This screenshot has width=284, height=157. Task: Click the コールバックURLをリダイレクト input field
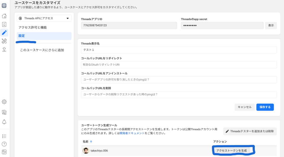point(179,65)
